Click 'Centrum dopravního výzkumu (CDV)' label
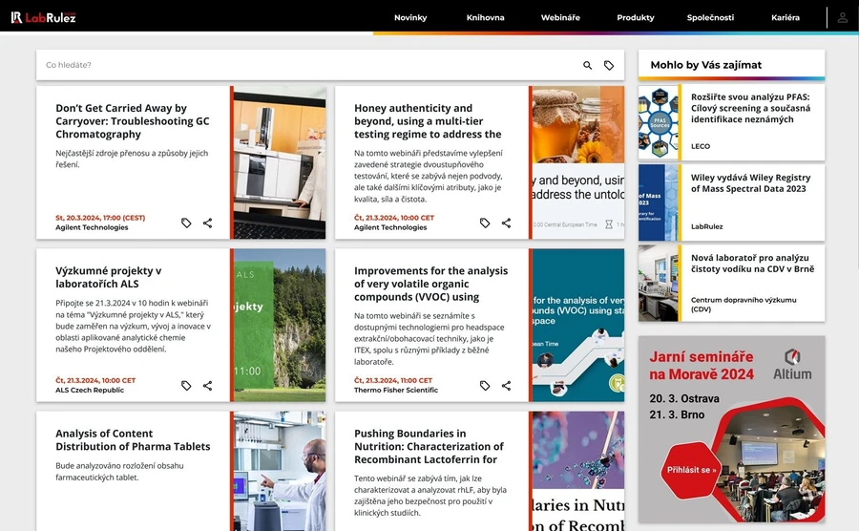The width and height of the screenshot is (859, 531). 744,304
